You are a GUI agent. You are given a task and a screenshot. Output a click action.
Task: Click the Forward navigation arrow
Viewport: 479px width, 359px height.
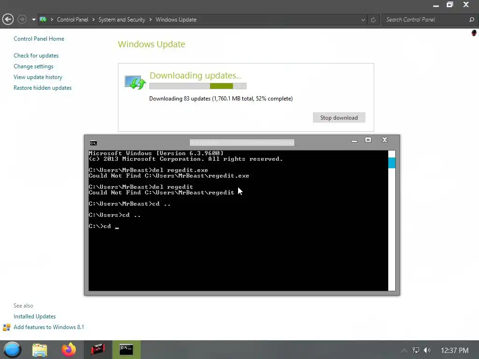pyautogui.click(x=22, y=20)
